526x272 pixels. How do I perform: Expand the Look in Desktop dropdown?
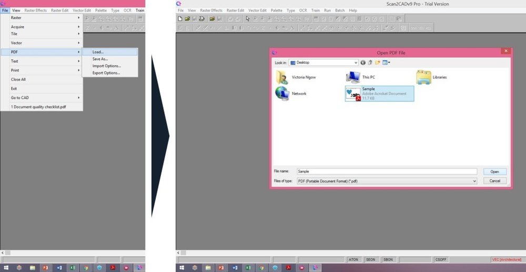tap(356, 62)
